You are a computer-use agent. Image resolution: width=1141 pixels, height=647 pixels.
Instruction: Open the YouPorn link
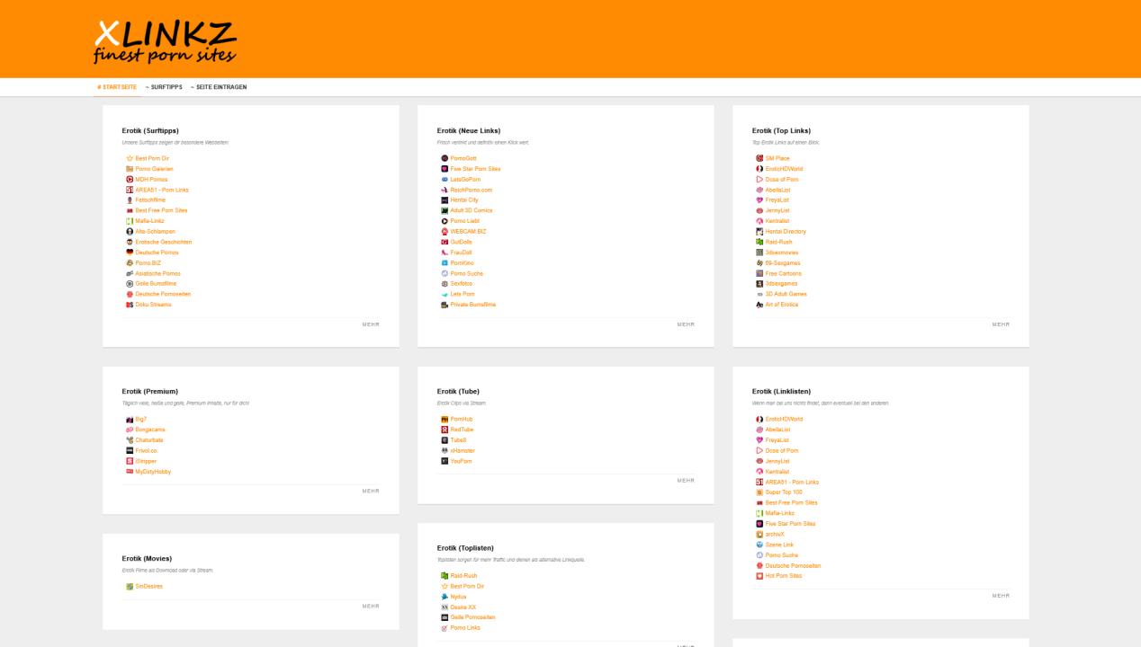click(462, 461)
